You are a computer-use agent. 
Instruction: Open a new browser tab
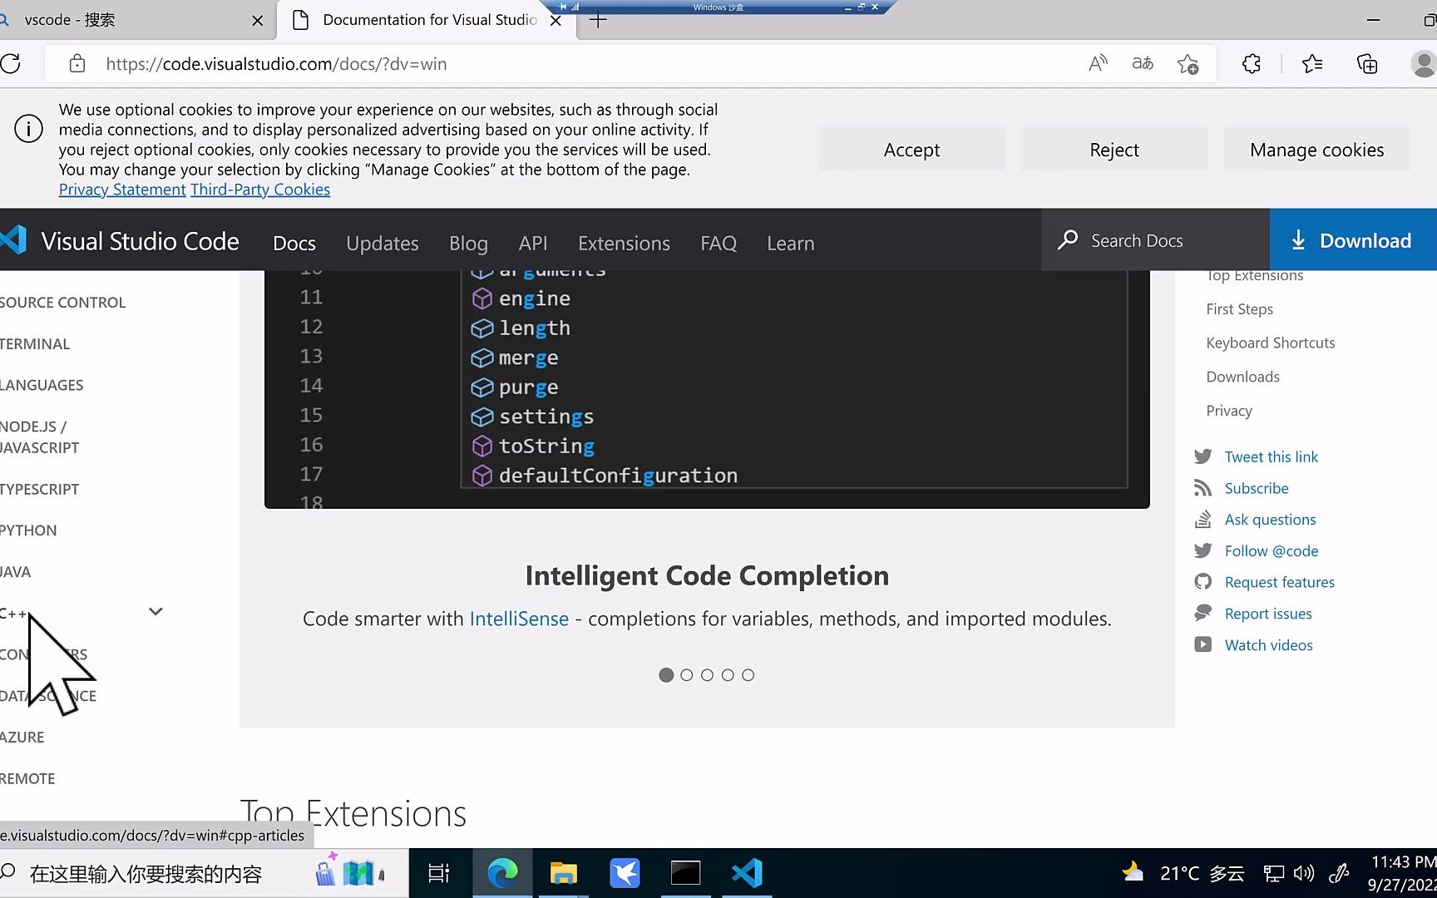click(x=598, y=20)
